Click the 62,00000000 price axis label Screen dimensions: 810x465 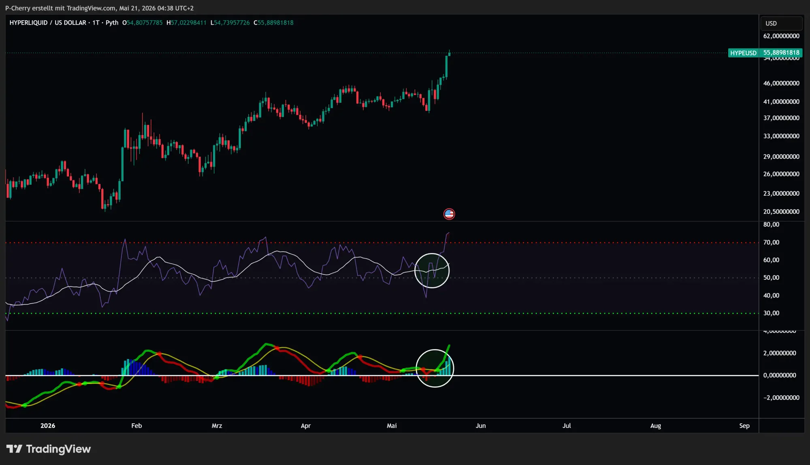781,36
